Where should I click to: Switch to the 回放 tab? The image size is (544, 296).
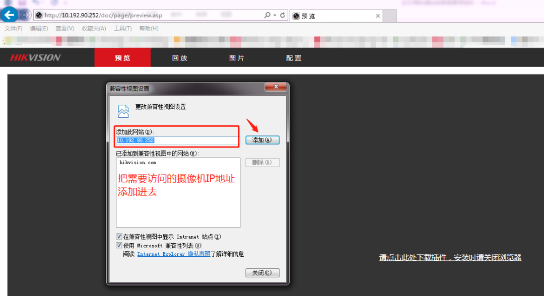tap(180, 57)
